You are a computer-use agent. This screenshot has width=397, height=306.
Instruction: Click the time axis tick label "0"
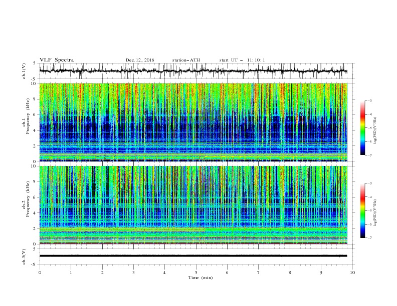[x=40, y=272]
